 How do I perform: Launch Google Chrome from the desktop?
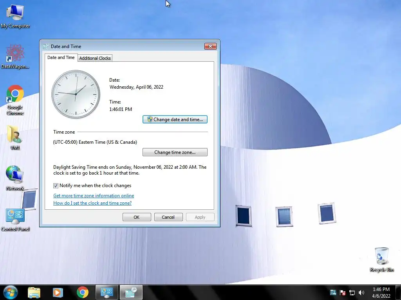tap(15, 100)
